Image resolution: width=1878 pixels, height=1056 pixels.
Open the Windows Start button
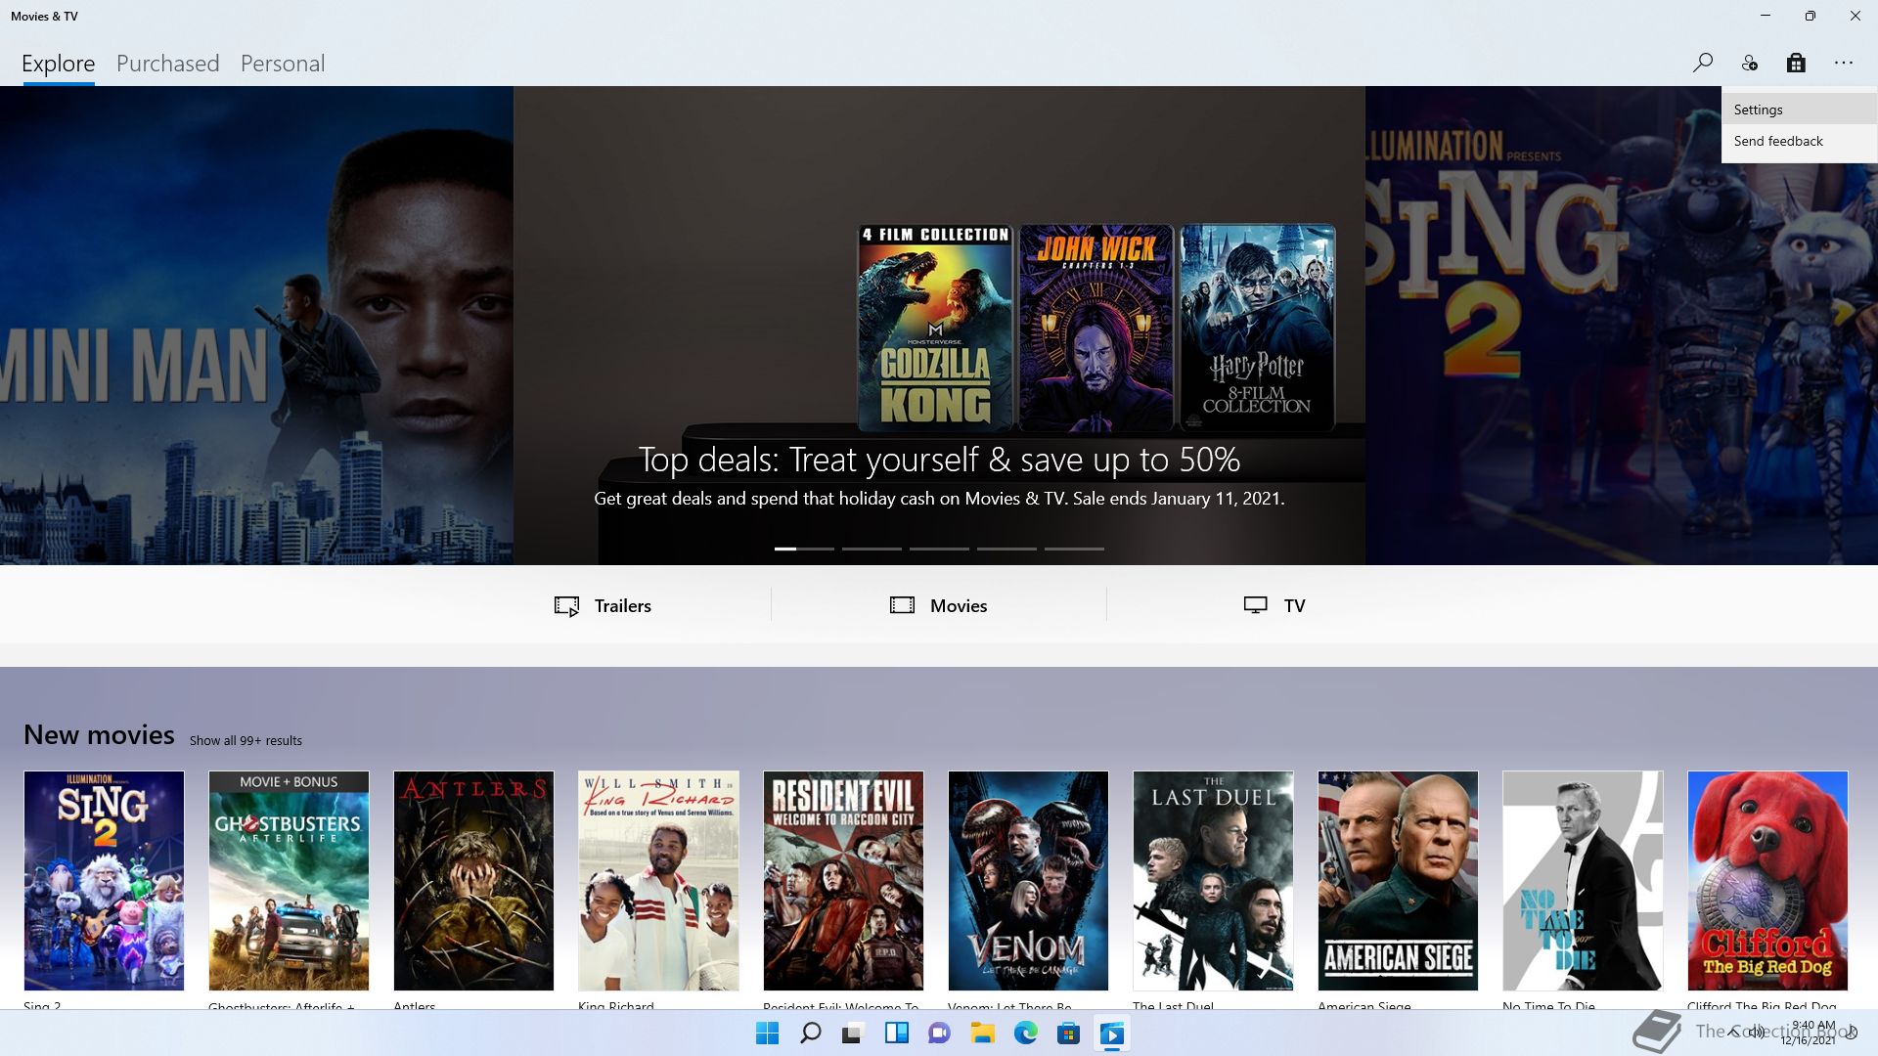768,1034
